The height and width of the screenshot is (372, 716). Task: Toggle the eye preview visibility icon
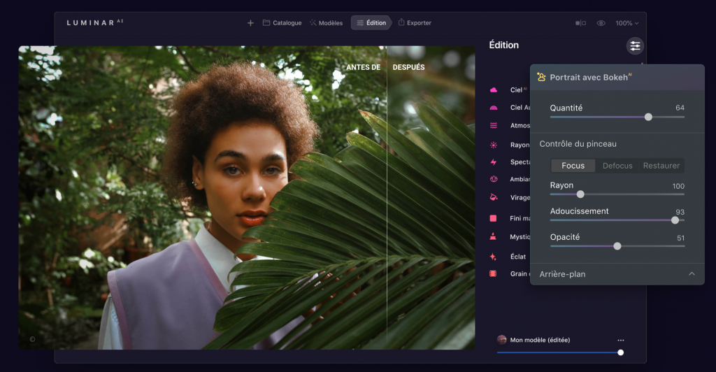(601, 23)
